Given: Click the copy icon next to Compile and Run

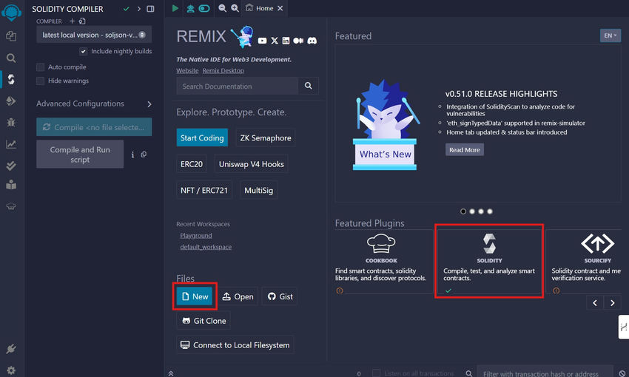Looking at the screenshot, I should tap(144, 154).
